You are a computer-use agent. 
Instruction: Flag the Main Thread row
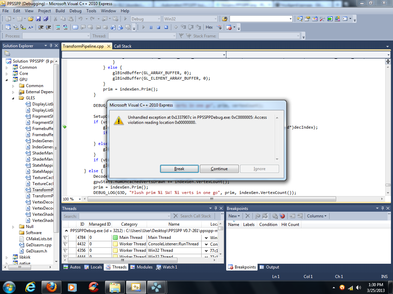click(65, 238)
